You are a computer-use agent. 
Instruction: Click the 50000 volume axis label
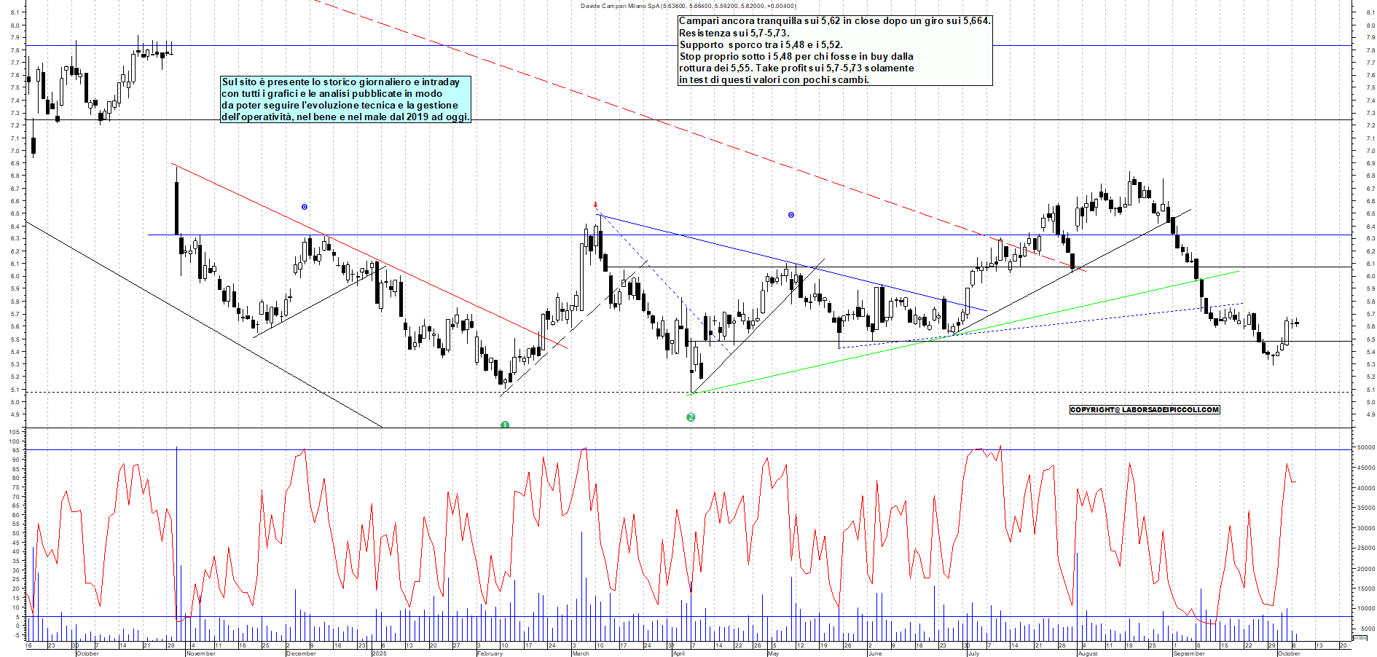click(x=1365, y=448)
